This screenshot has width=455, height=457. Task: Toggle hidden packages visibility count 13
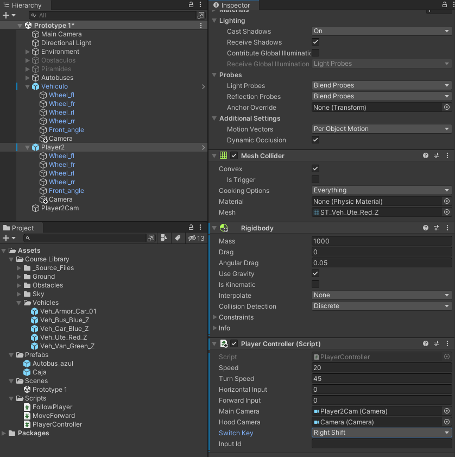[196, 238]
